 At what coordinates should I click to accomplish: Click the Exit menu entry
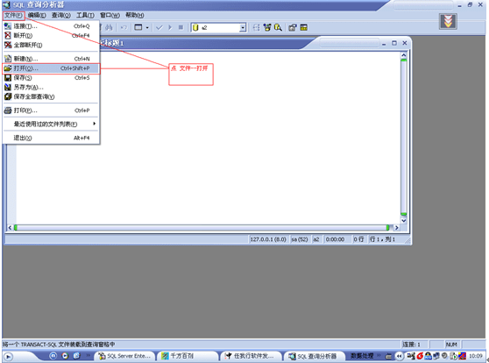pos(51,138)
